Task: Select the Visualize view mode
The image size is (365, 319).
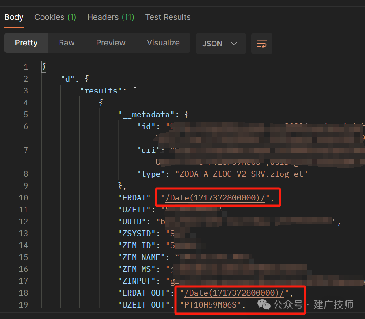Action: coord(163,43)
